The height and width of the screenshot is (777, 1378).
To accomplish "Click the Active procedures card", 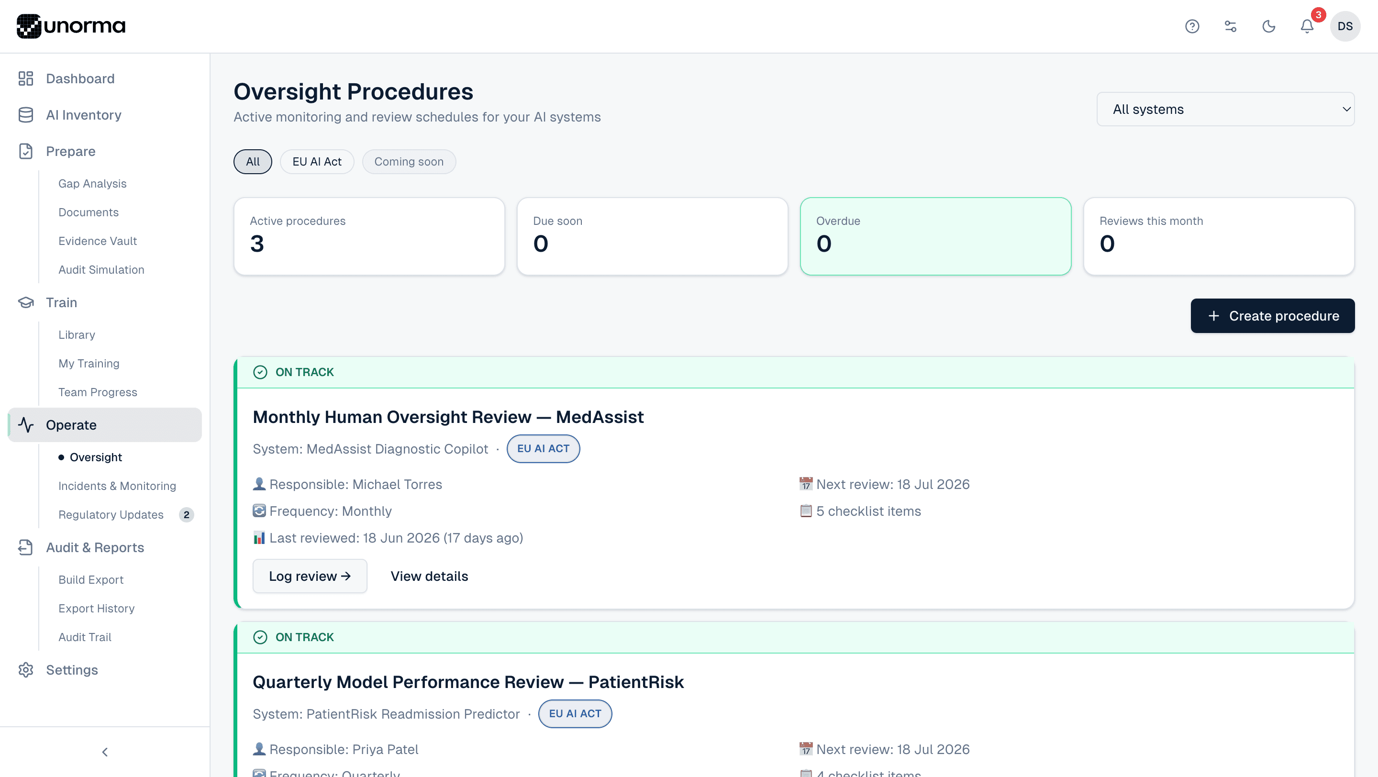I will coord(369,236).
